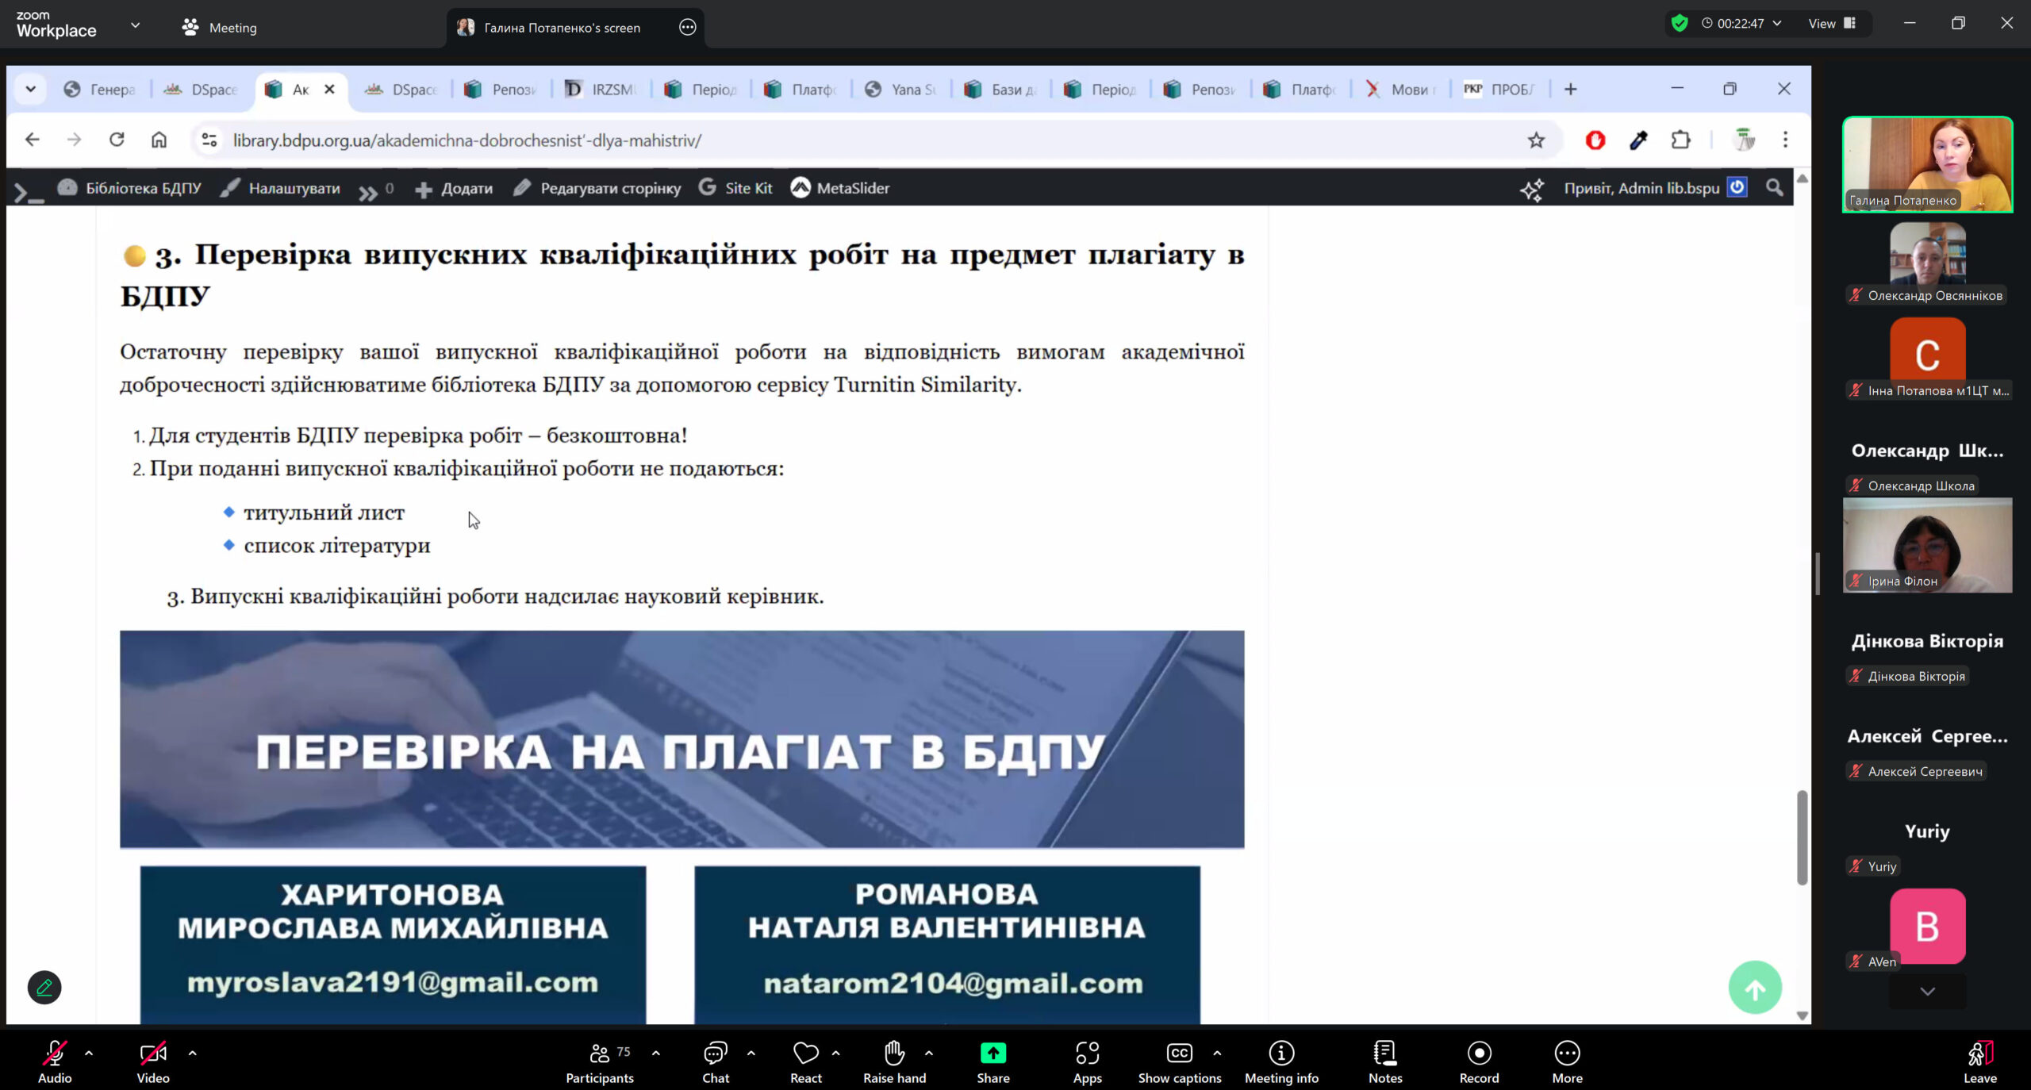Expand audio options arrow next to Audio
The height and width of the screenshot is (1090, 2031).
[89, 1054]
